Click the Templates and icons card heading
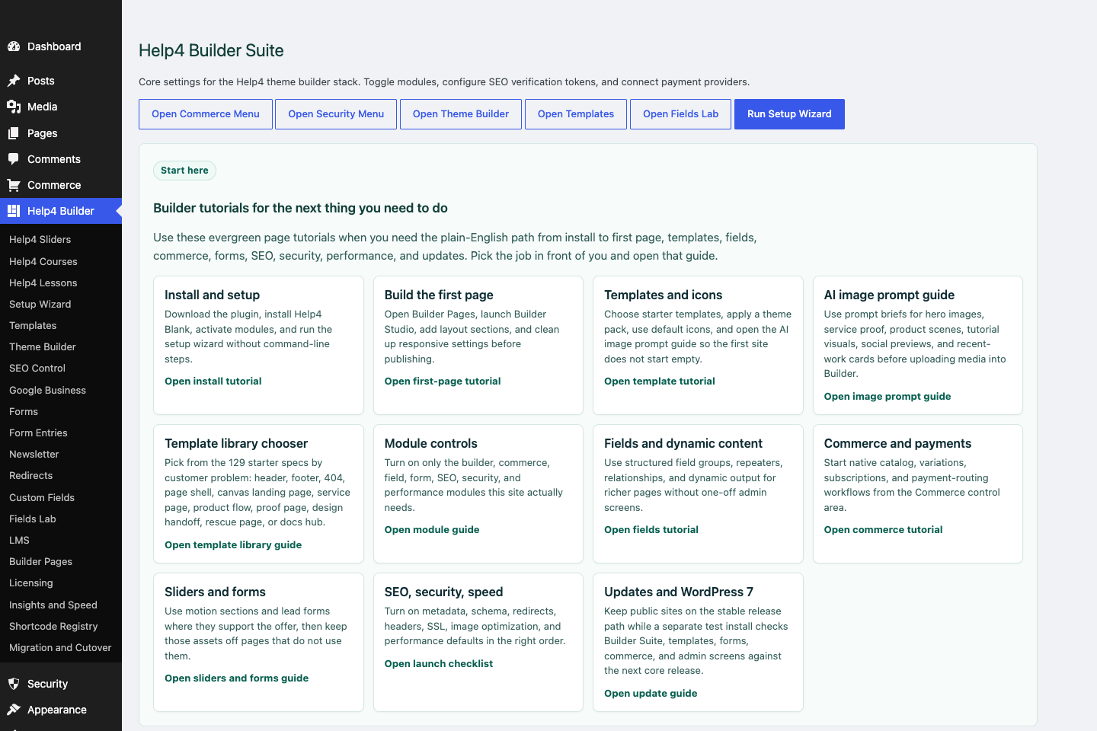Viewport: 1097px width, 731px height. click(x=663, y=295)
